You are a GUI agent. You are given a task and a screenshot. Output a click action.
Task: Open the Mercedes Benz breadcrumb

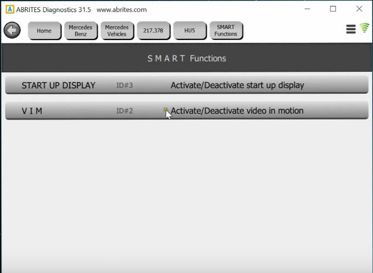pyautogui.click(x=81, y=31)
